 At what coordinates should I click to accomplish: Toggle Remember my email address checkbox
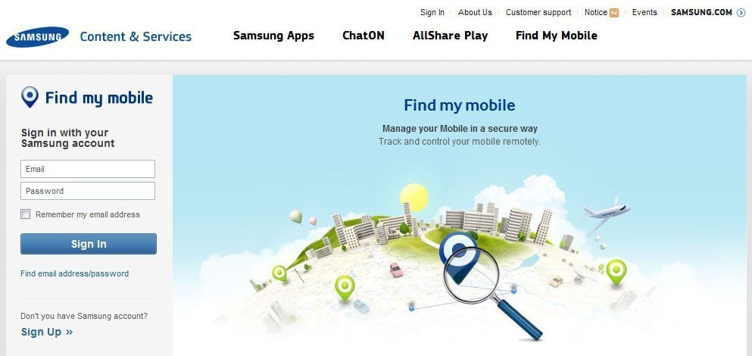pos(26,214)
